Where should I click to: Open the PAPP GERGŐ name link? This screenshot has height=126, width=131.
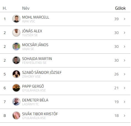point(33,86)
